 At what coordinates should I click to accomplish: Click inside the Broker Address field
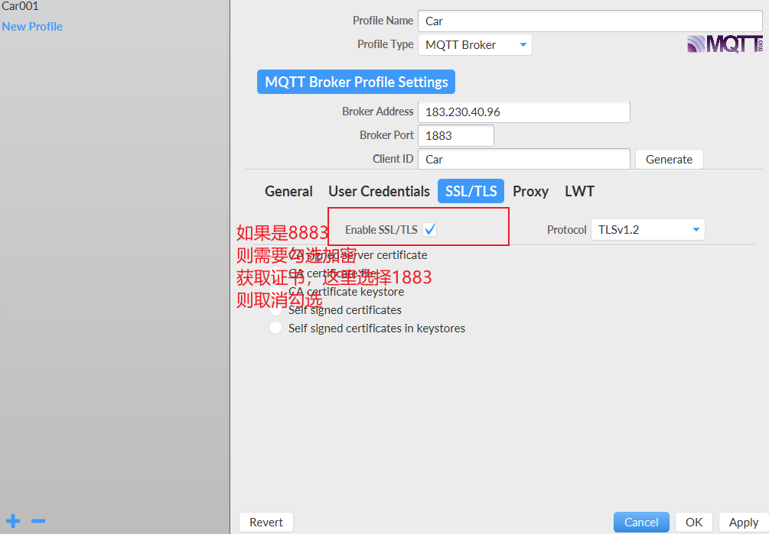523,112
